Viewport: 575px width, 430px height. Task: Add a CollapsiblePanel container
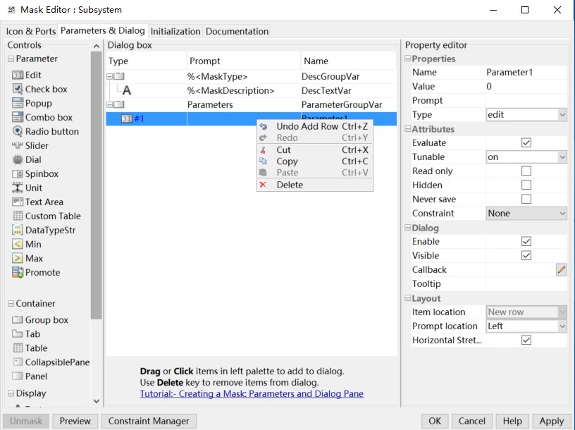[51, 362]
